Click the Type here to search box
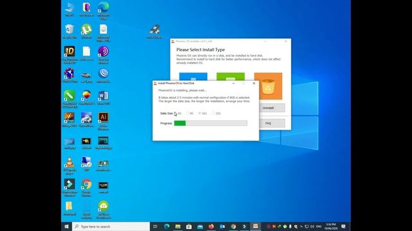This screenshot has width=412, height=231. point(111,227)
